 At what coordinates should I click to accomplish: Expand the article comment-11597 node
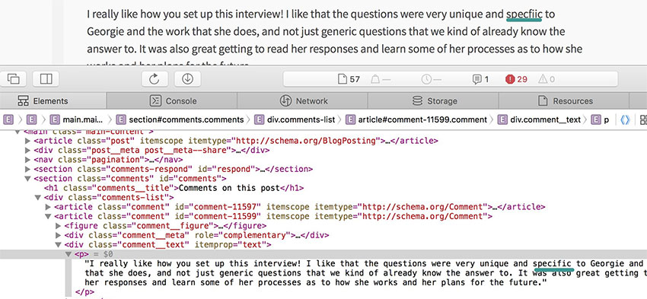pos(48,207)
